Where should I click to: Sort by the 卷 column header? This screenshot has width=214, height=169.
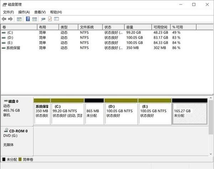point(19,27)
